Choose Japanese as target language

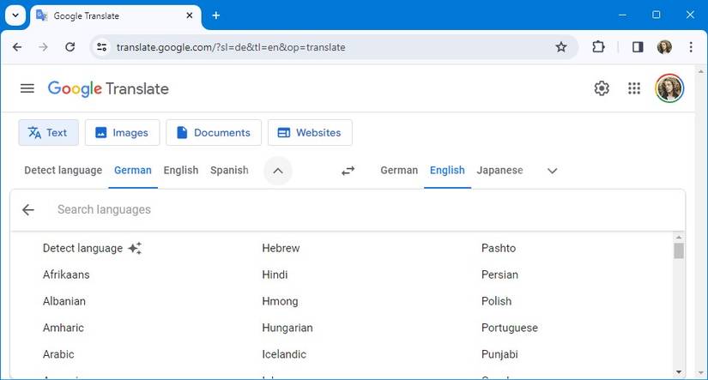tap(499, 171)
